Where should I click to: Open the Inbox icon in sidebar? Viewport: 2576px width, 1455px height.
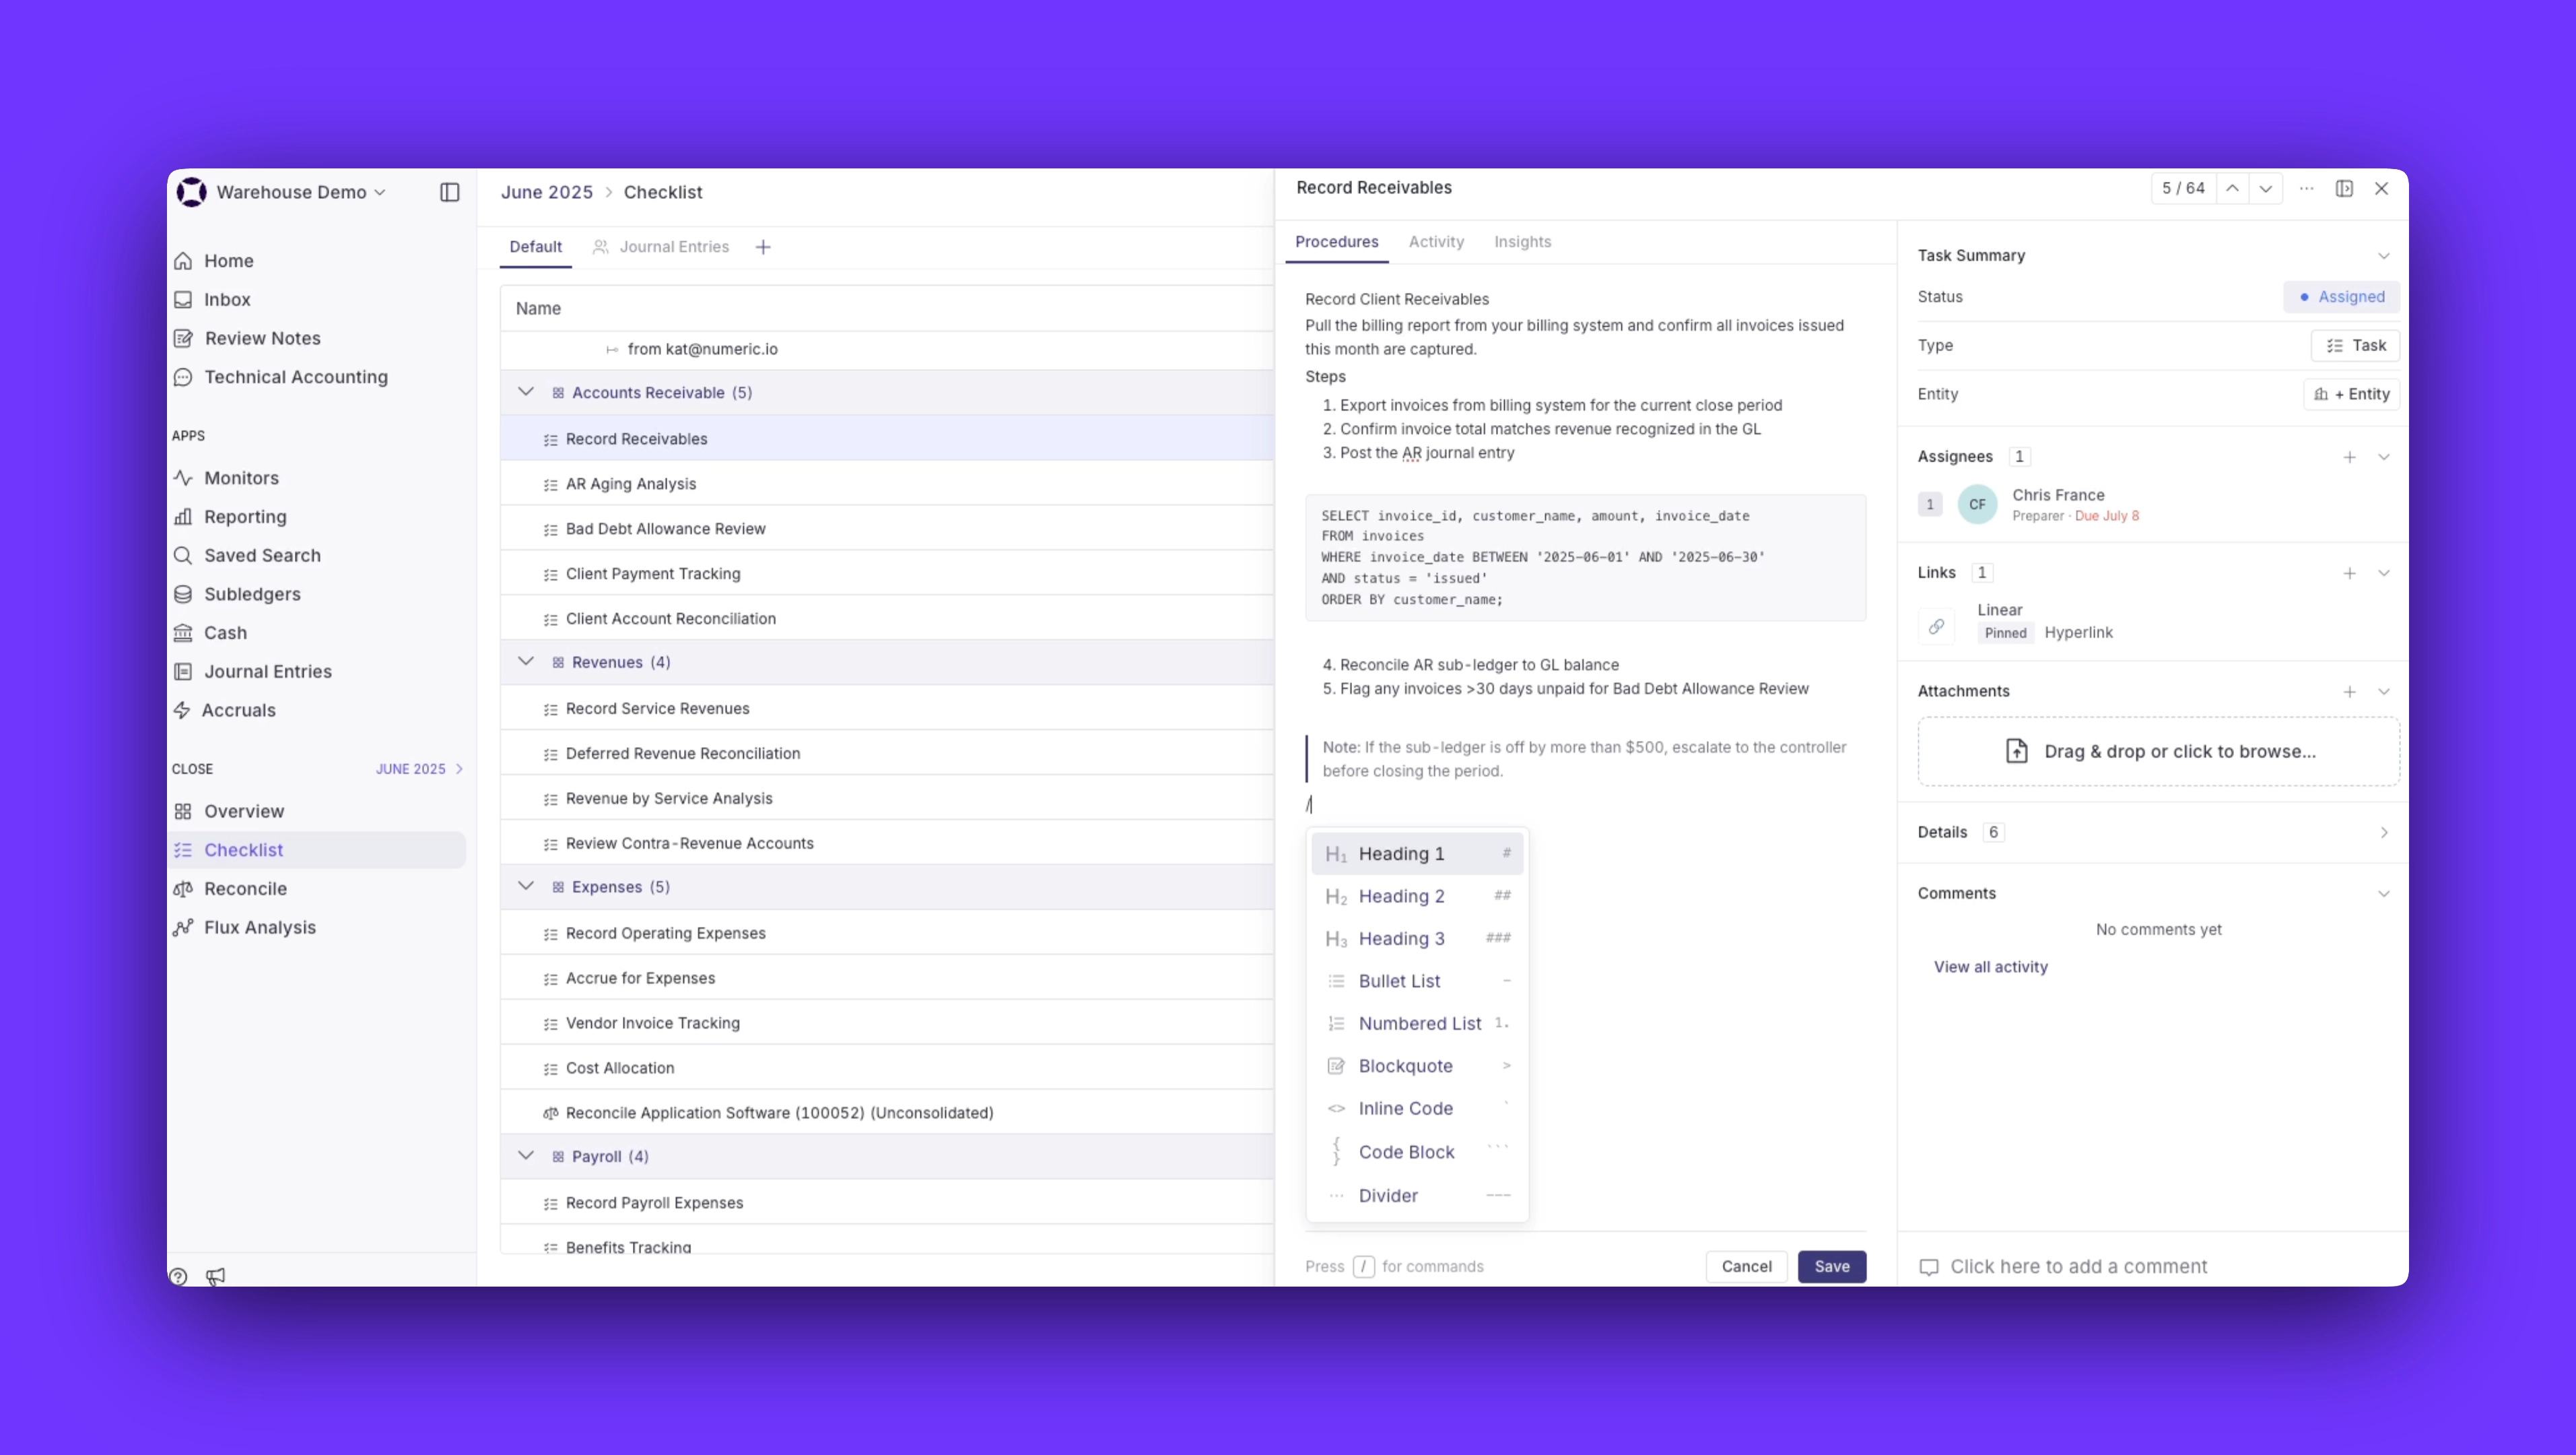click(x=183, y=300)
